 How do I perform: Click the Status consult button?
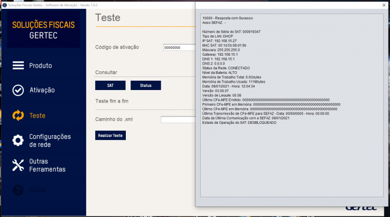146,85
